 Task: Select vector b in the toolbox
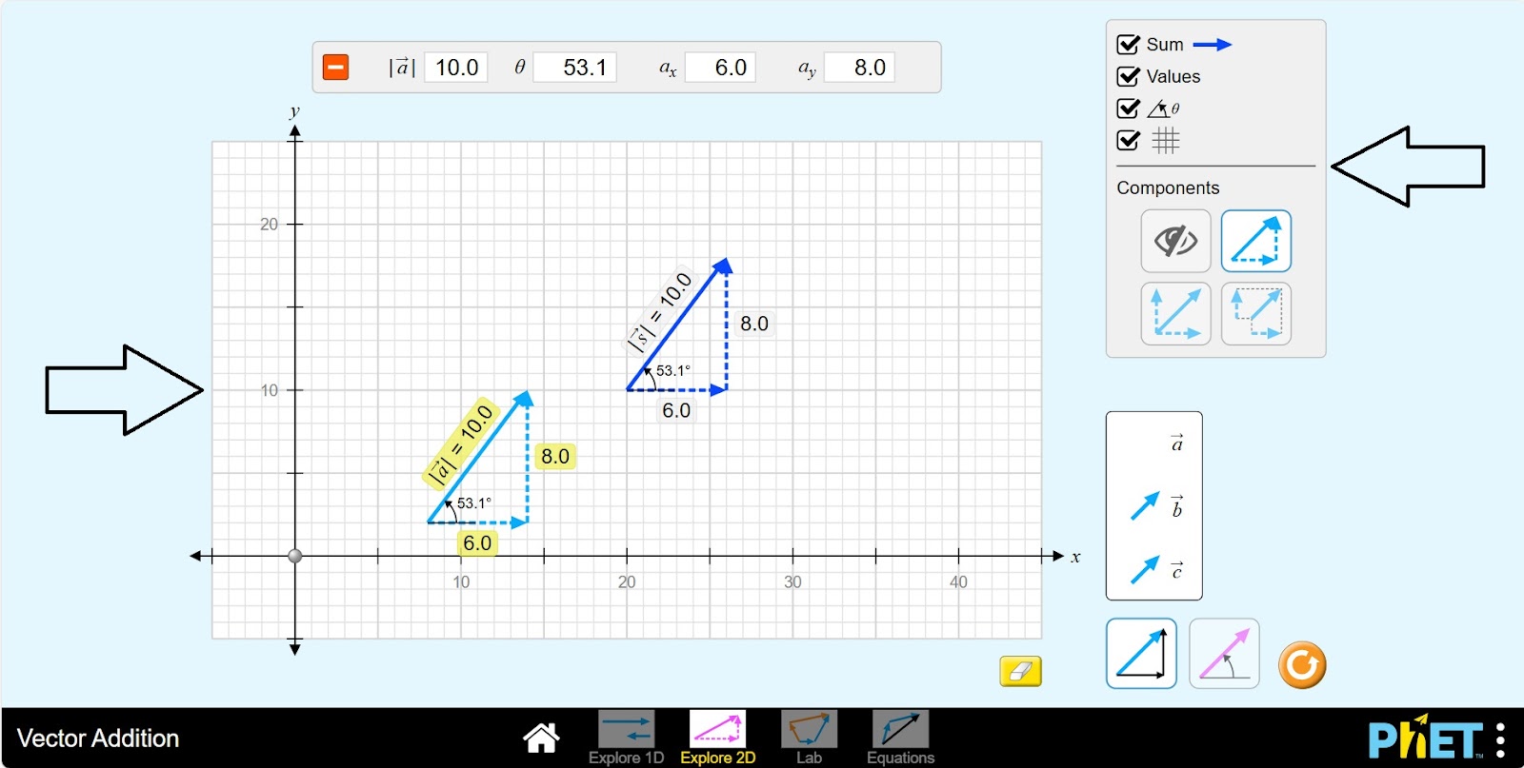click(x=1145, y=506)
